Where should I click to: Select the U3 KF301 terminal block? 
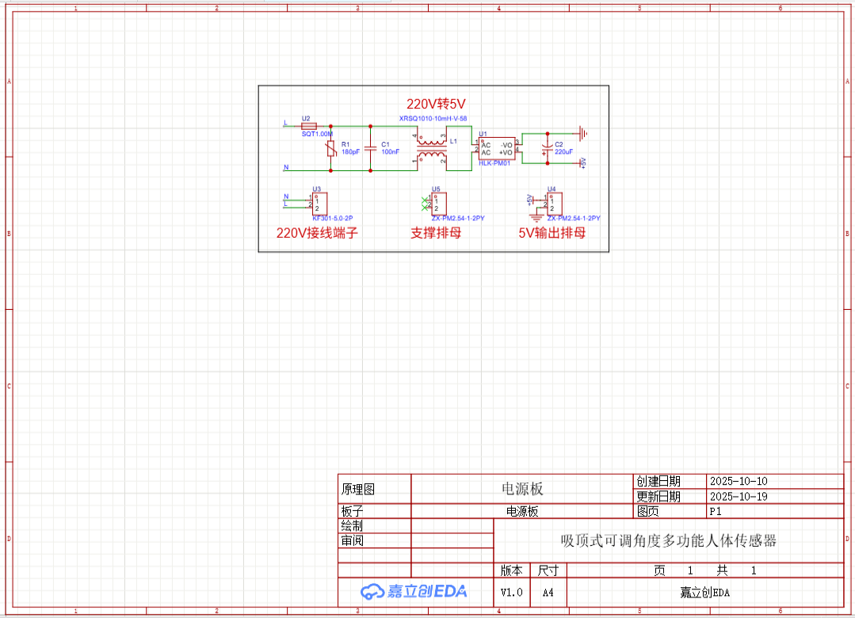319,202
